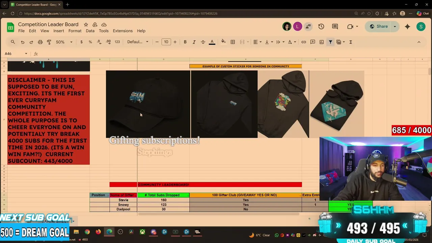Open Copilot Chat in browser
The height and width of the screenshot is (243, 432).
[423, 13]
